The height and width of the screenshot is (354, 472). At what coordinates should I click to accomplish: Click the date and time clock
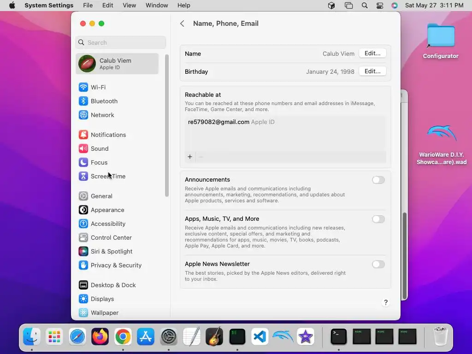434,6
